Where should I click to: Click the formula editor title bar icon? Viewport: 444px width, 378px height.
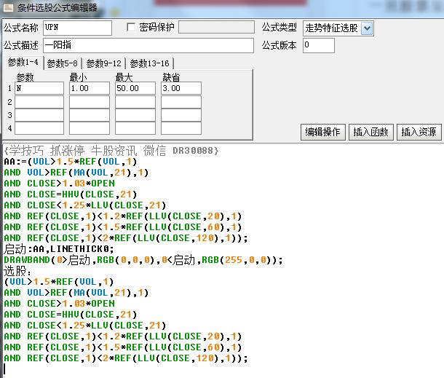pyautogui.click(x=8, y=7)
